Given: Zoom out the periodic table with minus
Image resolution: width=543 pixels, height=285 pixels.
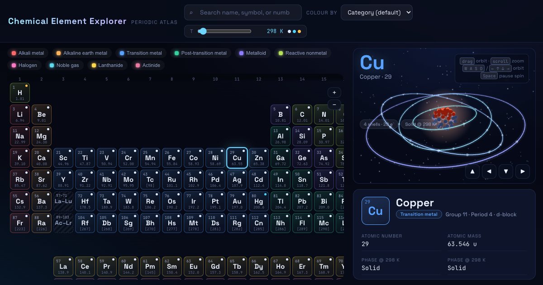Looking at the screenshot, I should pos(334,104).
